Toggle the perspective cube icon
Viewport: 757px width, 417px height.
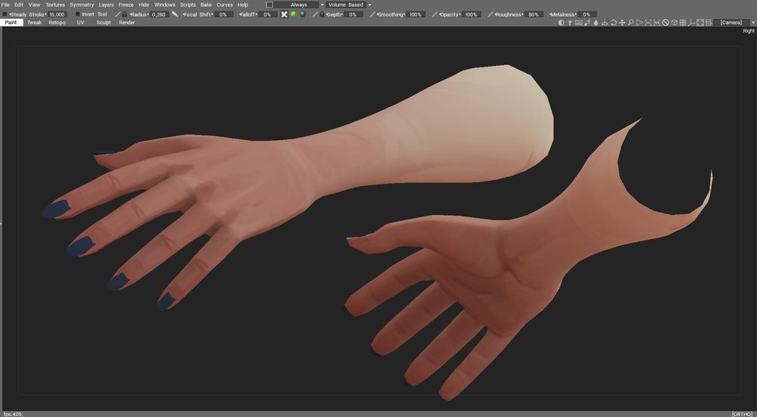(x=674, y=23)
